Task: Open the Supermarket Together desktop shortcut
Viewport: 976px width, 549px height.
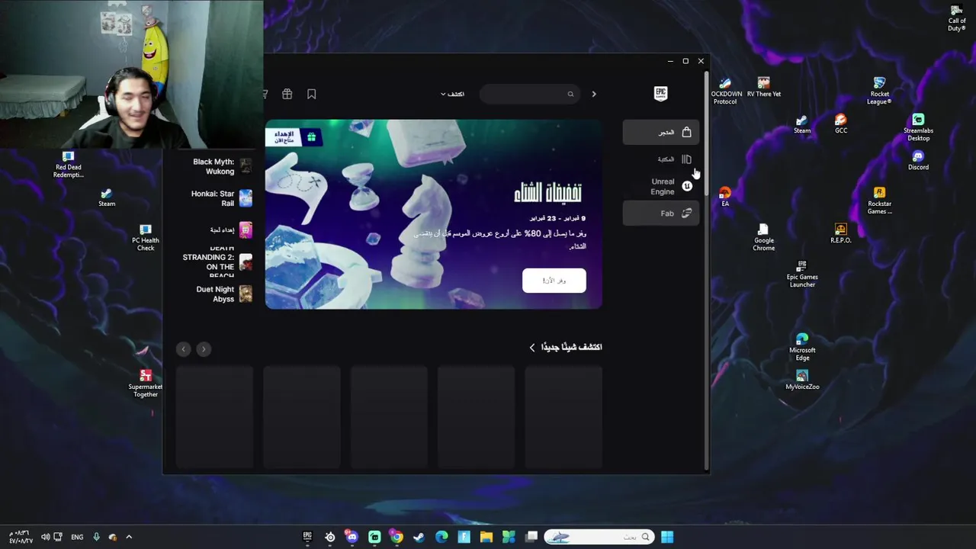Action: (x=146, y=384)
